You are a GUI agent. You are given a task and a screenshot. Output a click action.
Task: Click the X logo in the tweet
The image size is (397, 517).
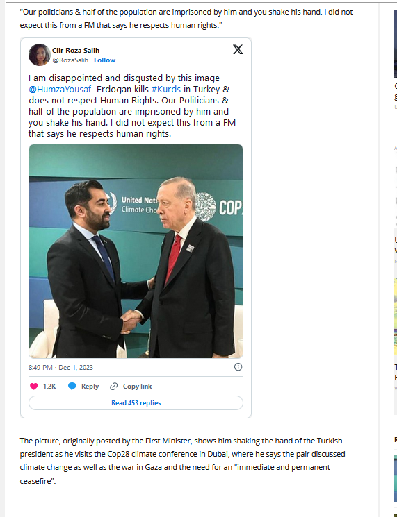[x=238, y=49]
